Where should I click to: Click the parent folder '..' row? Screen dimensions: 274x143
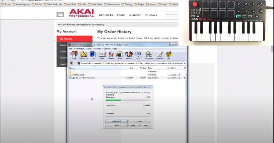coord(127,72)
